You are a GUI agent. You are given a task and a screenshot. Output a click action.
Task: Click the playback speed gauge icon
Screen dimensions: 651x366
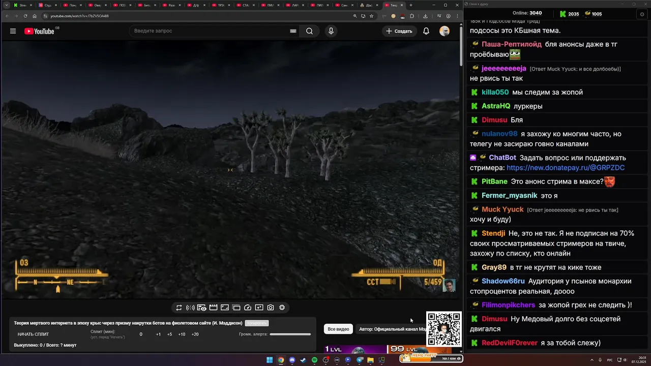[248, 308]
